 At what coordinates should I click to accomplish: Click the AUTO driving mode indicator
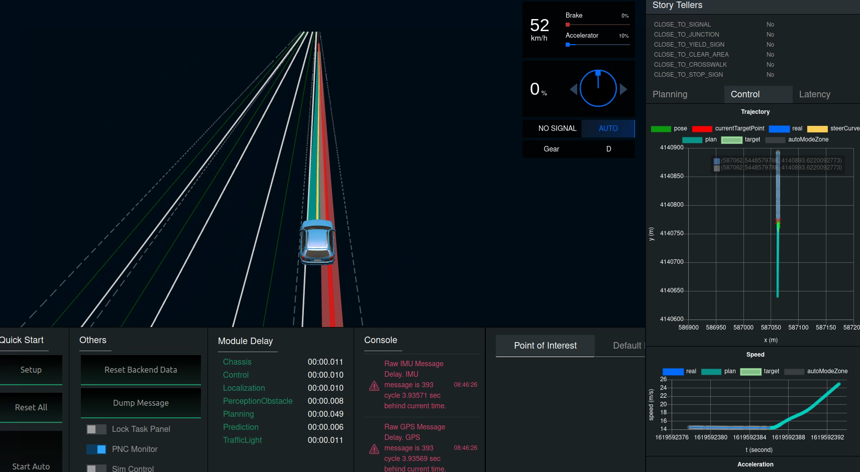[x=608, y=128]
